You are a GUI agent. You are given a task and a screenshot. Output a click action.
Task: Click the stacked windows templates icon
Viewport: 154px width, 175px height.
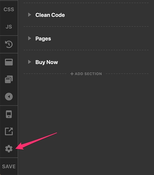tap(9, 79)
